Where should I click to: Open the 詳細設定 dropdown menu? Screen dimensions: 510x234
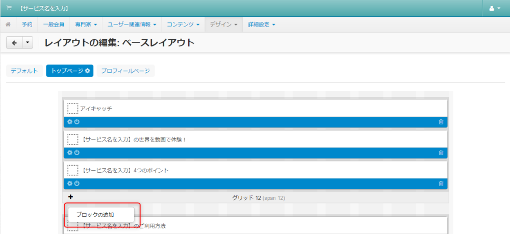point(262,24)
